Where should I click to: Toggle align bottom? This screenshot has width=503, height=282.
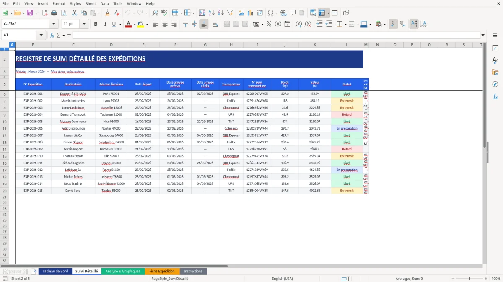pyautogui.click(x=204, y=24)
